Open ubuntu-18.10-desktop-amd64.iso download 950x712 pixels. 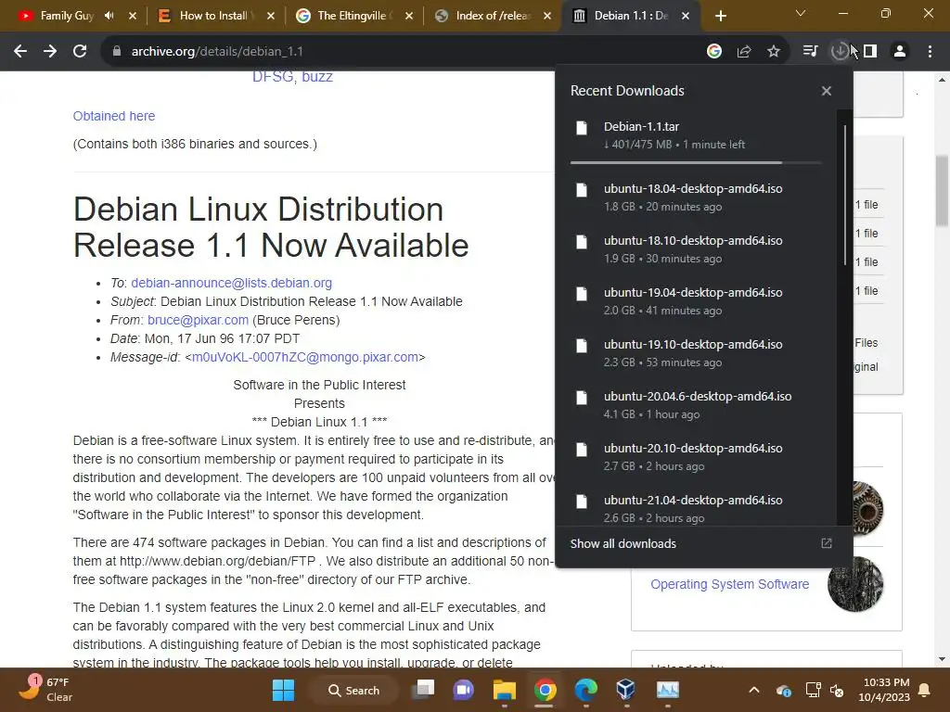[x=696, y=248]
